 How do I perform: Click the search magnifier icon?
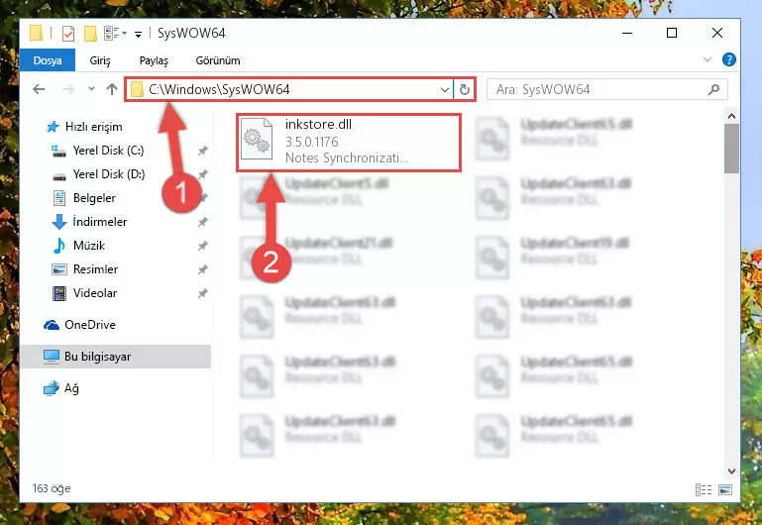click(x=713, y=89)
